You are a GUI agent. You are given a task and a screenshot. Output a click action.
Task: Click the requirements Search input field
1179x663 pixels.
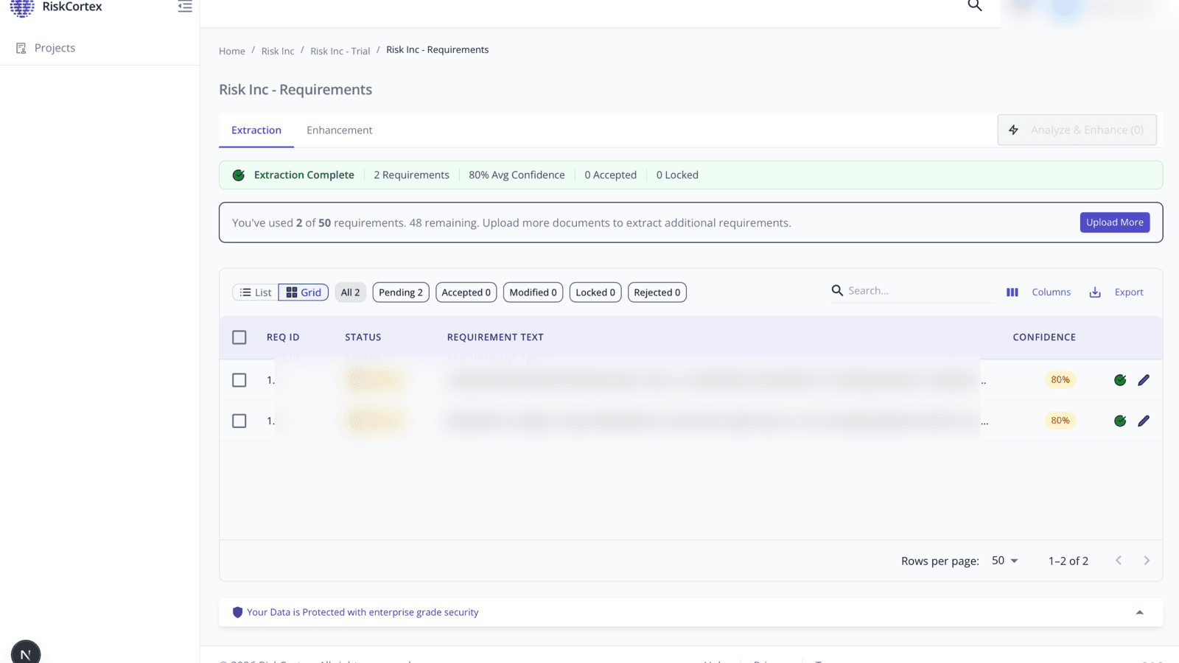tap(919, 291)
